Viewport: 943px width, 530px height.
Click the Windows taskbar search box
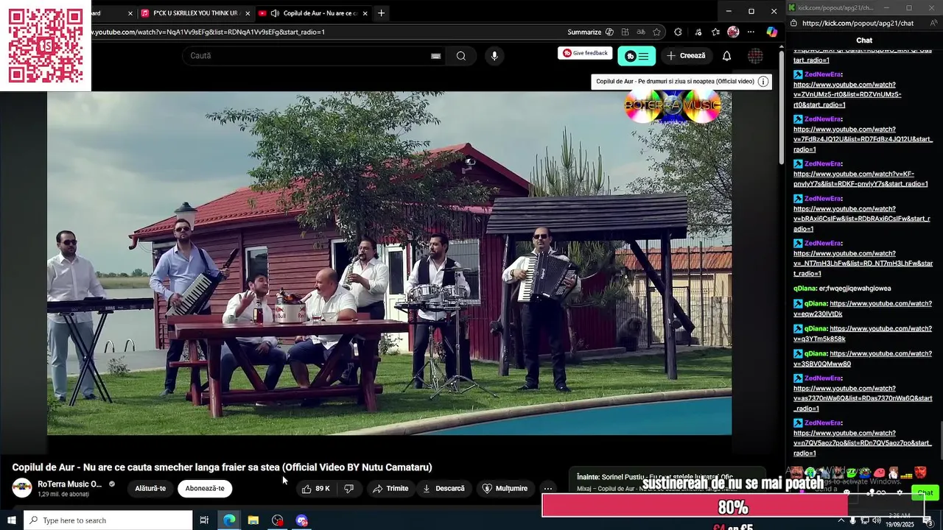(x=108, y=520)
